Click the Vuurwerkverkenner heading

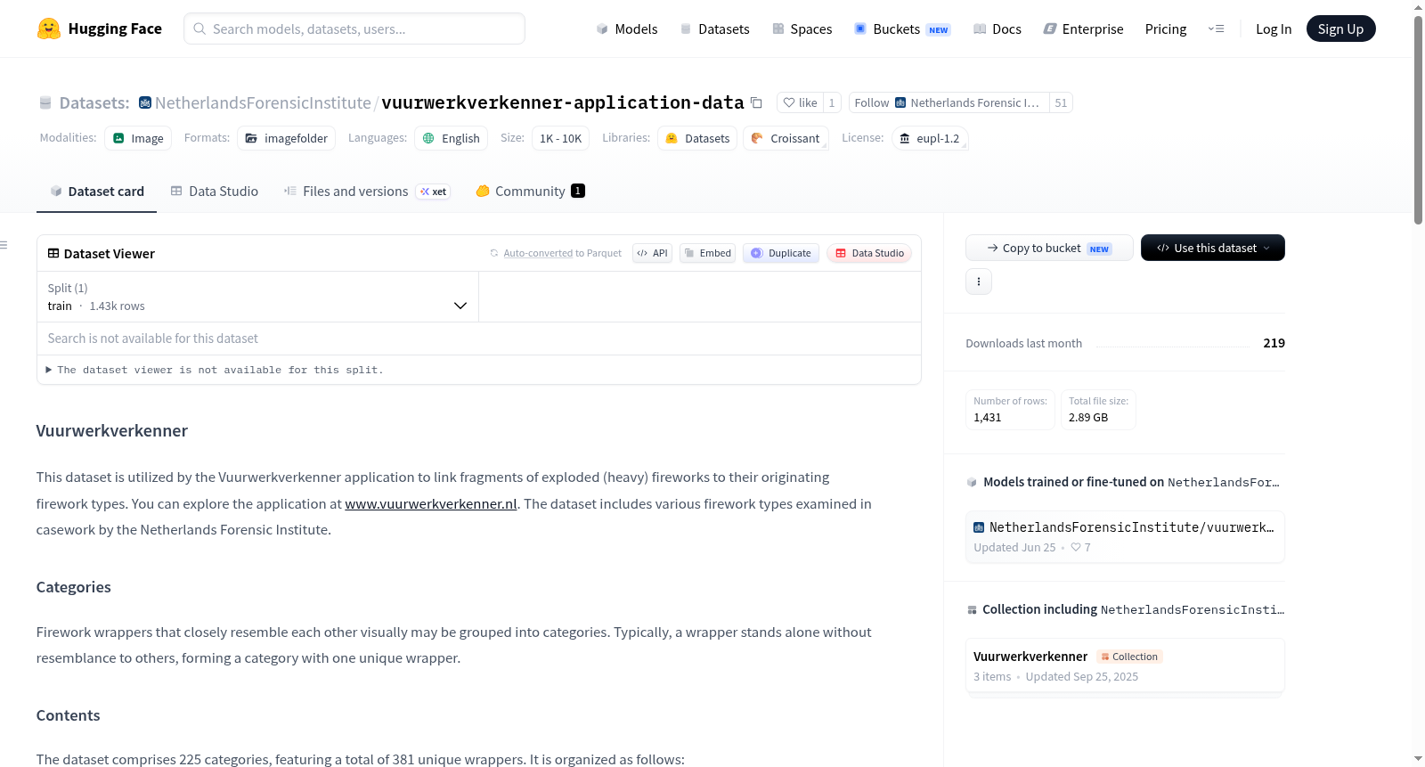pyautogui.click(x=112, y=431)
